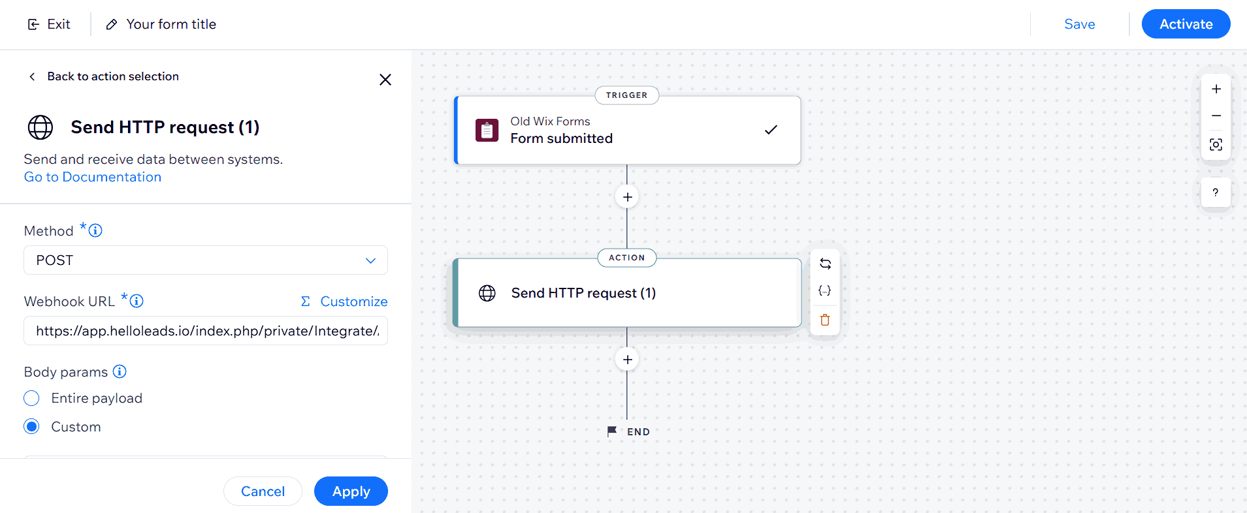Delete the action with trash icon
This screenshot has height=513, width=1247.
point(825,320)
